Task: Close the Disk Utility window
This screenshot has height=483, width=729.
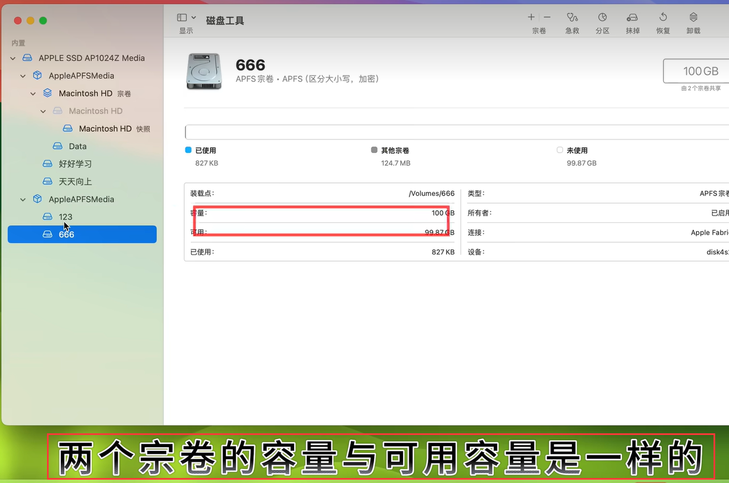Action: pos(18,20)
